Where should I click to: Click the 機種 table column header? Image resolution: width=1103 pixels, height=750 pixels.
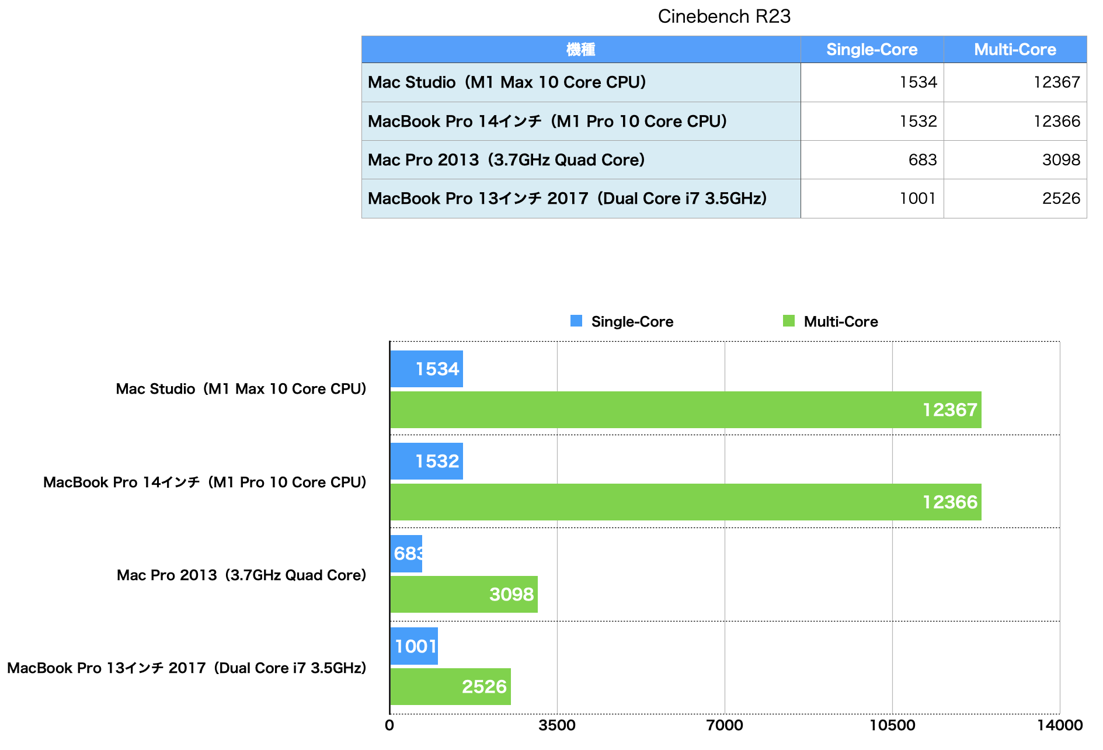(x=580, y=50)
